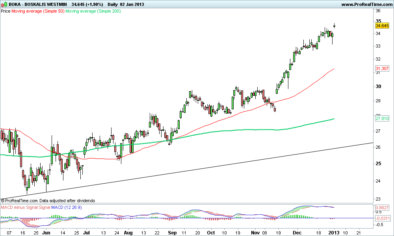Click the 36 price axis label
This screenshot has height=236, width=394.
click(378, 11)
